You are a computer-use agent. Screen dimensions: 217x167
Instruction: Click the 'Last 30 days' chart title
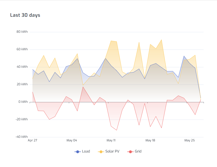tap(25, 15)
